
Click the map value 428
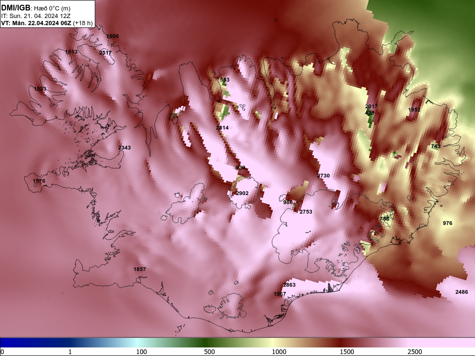point(370,113)
